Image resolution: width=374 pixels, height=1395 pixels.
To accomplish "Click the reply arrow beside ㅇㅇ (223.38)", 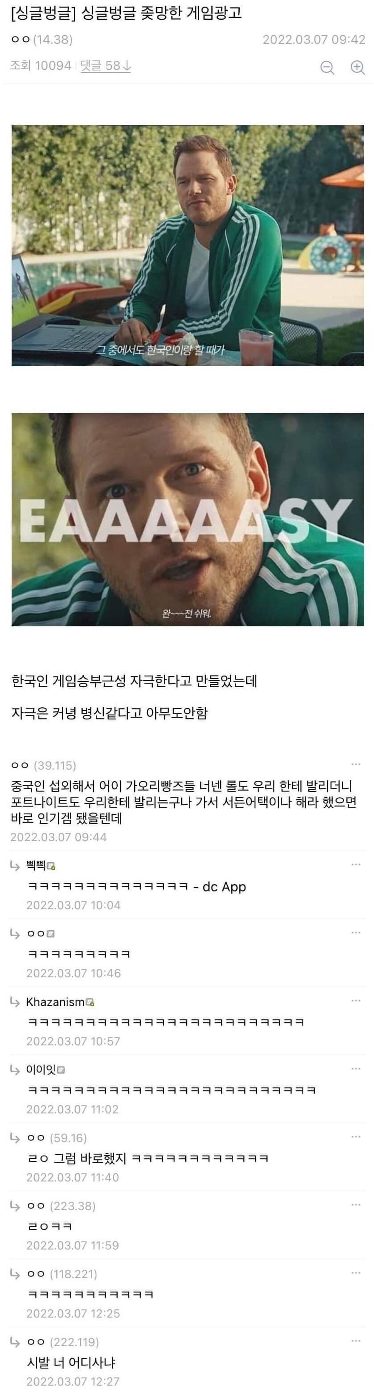I will click(15, 1206).
